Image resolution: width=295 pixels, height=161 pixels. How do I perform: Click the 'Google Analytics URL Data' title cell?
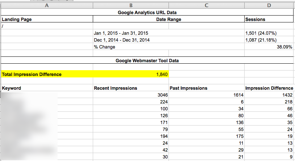(x=147, y=12)
